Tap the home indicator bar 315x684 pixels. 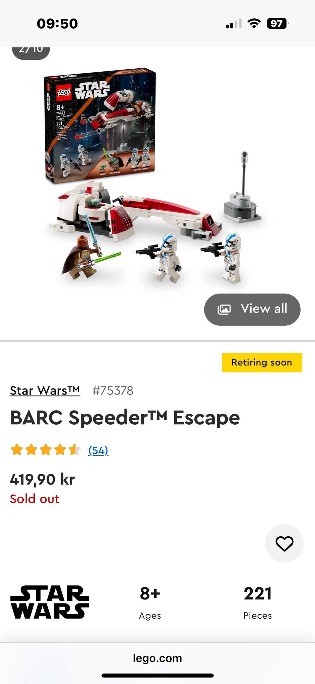tap(157, 675)
